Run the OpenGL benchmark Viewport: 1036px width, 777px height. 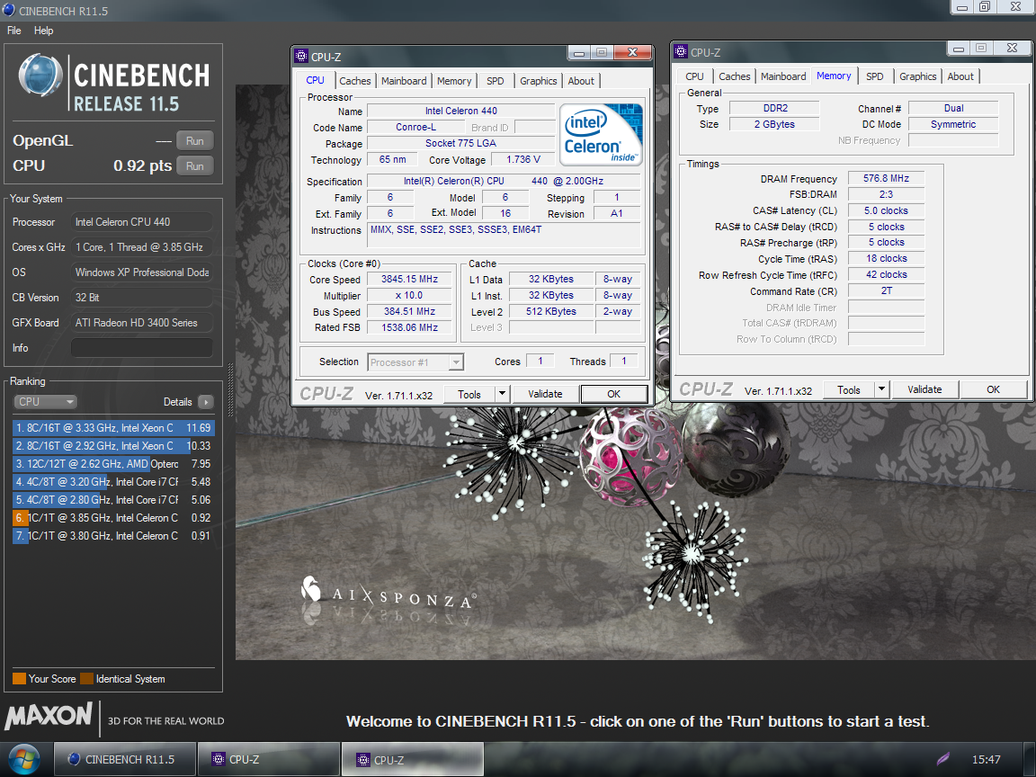pyautogui.click(x=195, y=140)
